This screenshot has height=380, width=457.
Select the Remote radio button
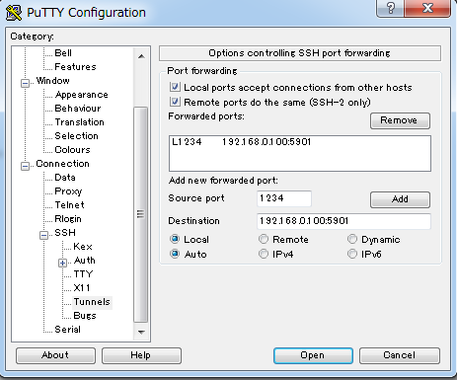(x=264, y=239)
